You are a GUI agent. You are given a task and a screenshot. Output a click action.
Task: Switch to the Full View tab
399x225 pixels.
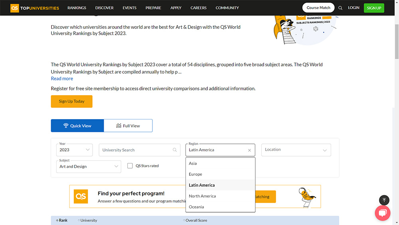pos(128,125)
